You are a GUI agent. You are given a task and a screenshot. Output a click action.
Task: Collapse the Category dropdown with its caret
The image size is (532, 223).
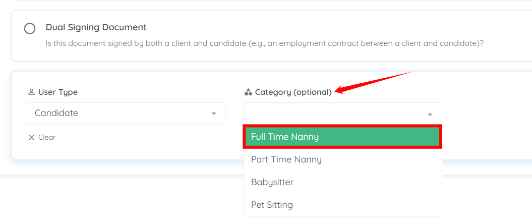(x=430, y=115)
